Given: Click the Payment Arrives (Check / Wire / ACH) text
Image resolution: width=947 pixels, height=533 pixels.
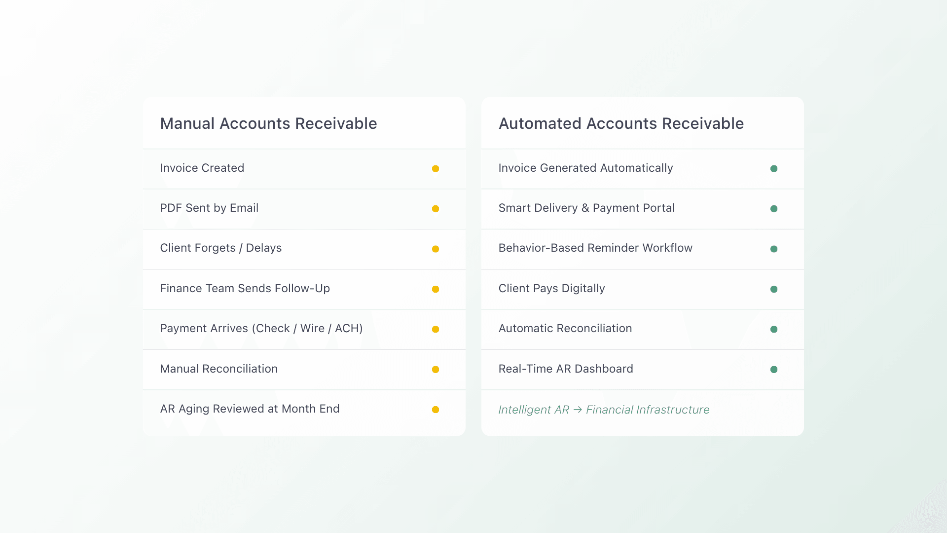Looking at the screenshot, I should pyautogui.click(x=261, y=329).
